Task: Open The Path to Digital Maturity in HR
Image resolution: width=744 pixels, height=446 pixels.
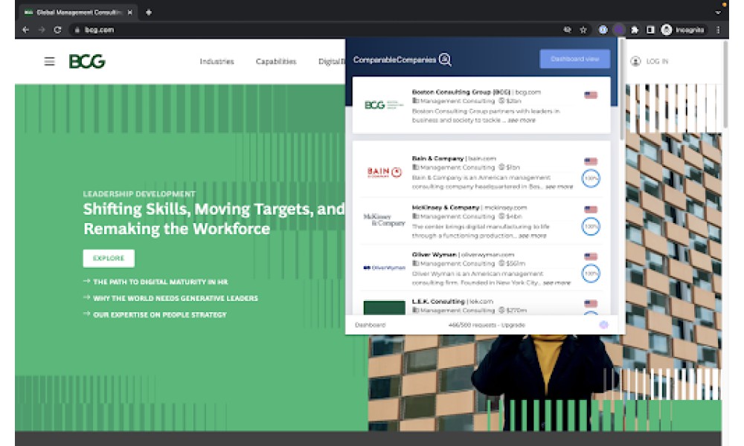Action: coord(161,282)
